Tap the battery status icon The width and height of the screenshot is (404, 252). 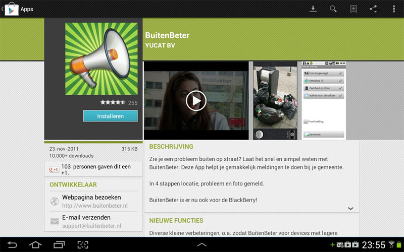tap(399, 244)
